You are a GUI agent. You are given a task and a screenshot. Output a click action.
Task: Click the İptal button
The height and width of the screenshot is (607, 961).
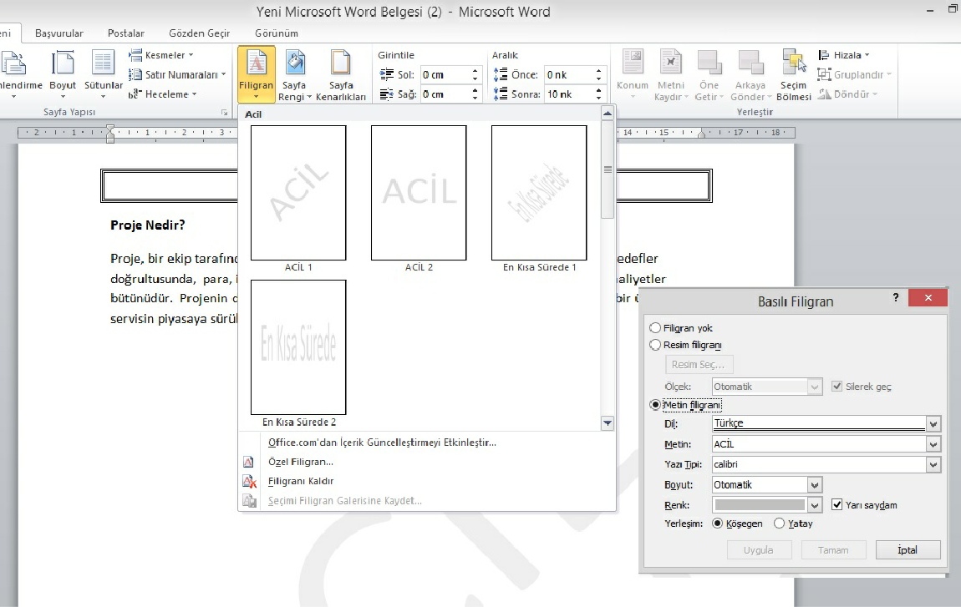[908, 550]
